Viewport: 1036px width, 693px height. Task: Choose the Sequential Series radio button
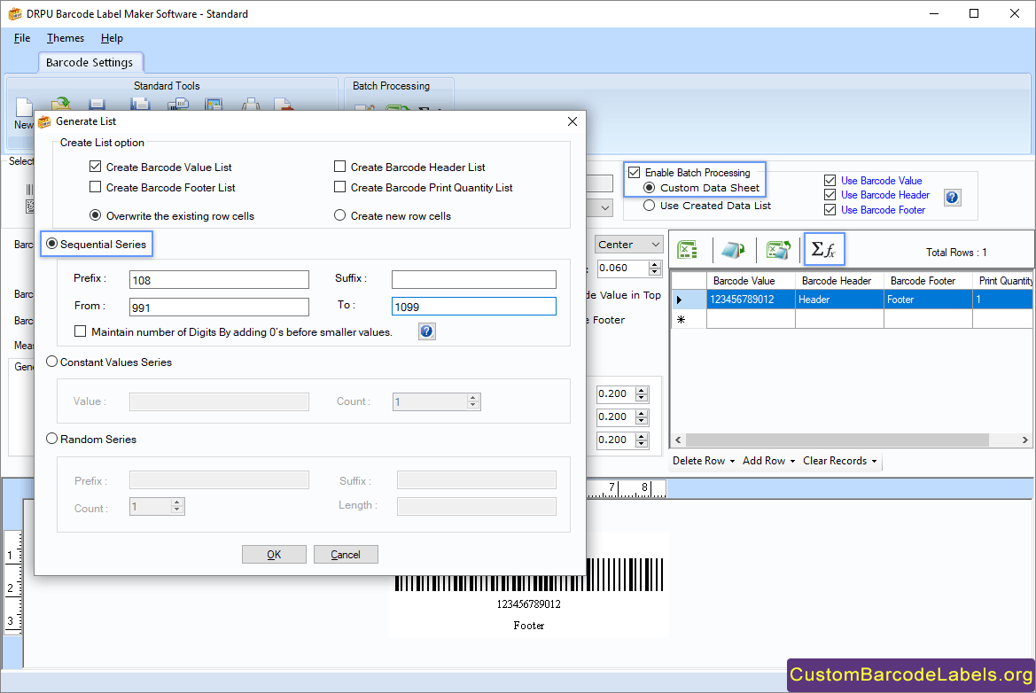pyautogui.click(x=51, y=244)
